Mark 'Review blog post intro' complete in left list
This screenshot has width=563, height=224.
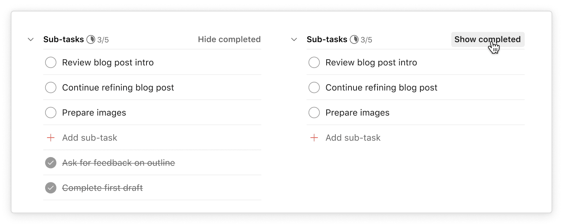50,62
